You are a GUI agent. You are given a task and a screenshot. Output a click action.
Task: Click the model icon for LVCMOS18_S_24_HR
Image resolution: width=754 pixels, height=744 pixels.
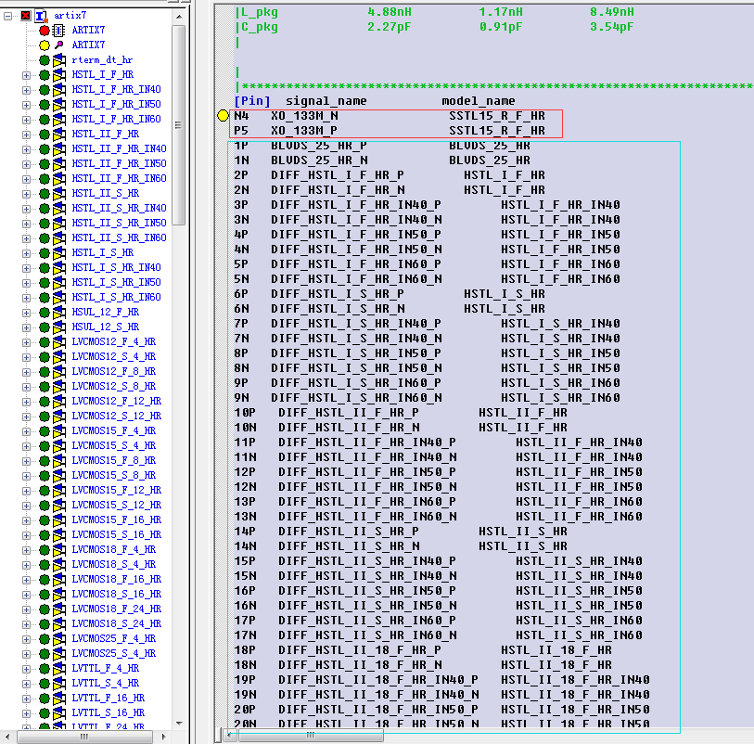[x=59, y=624]
